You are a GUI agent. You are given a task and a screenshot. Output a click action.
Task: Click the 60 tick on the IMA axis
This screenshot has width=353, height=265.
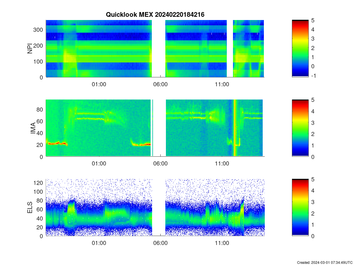(x=40, y=121)
